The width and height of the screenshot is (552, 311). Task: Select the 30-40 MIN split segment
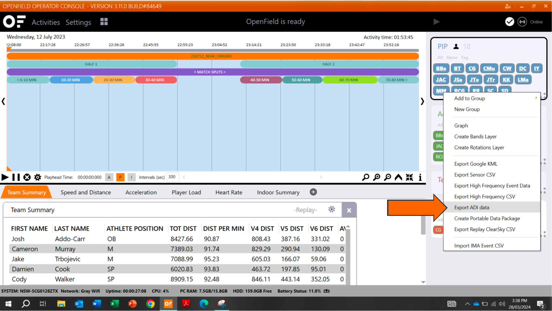click(156, 80)
